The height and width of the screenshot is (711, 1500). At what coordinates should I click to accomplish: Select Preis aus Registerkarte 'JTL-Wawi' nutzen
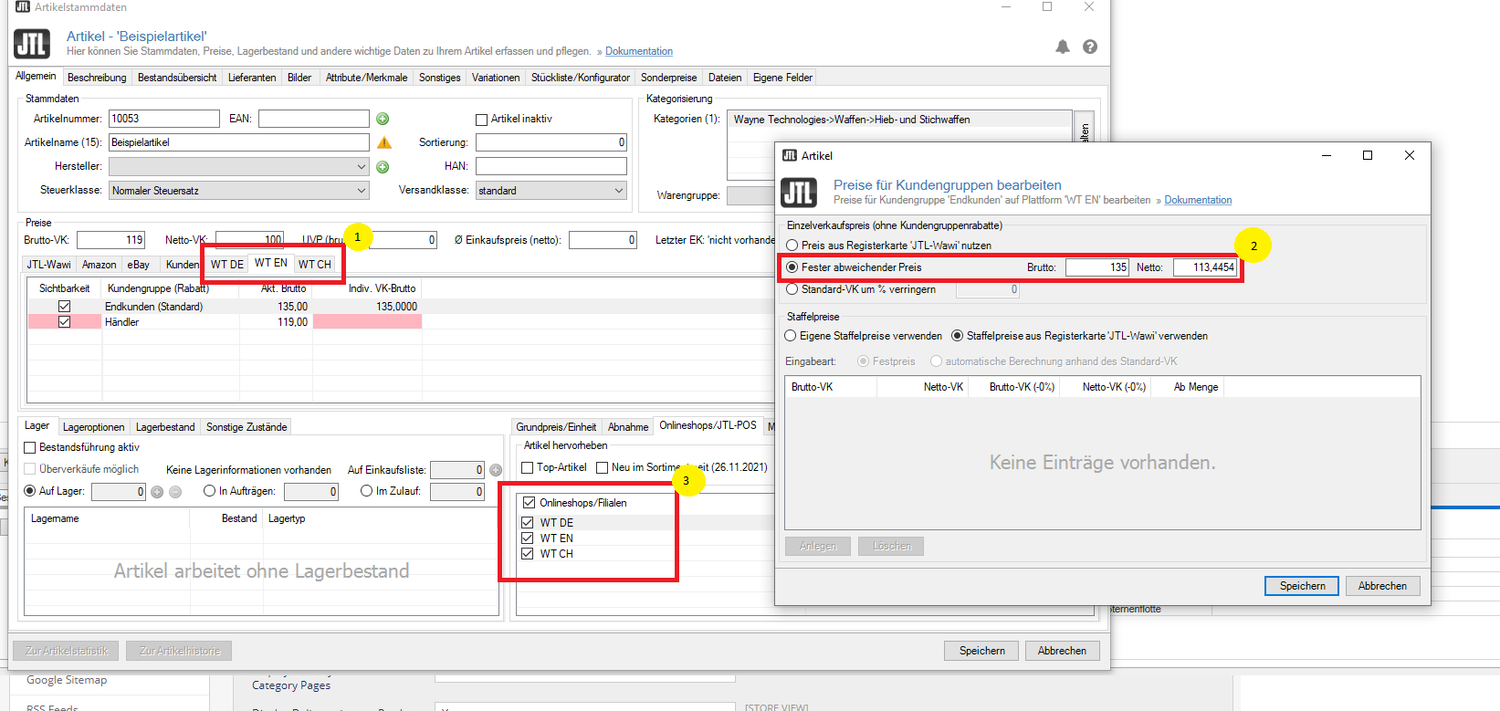792,246
